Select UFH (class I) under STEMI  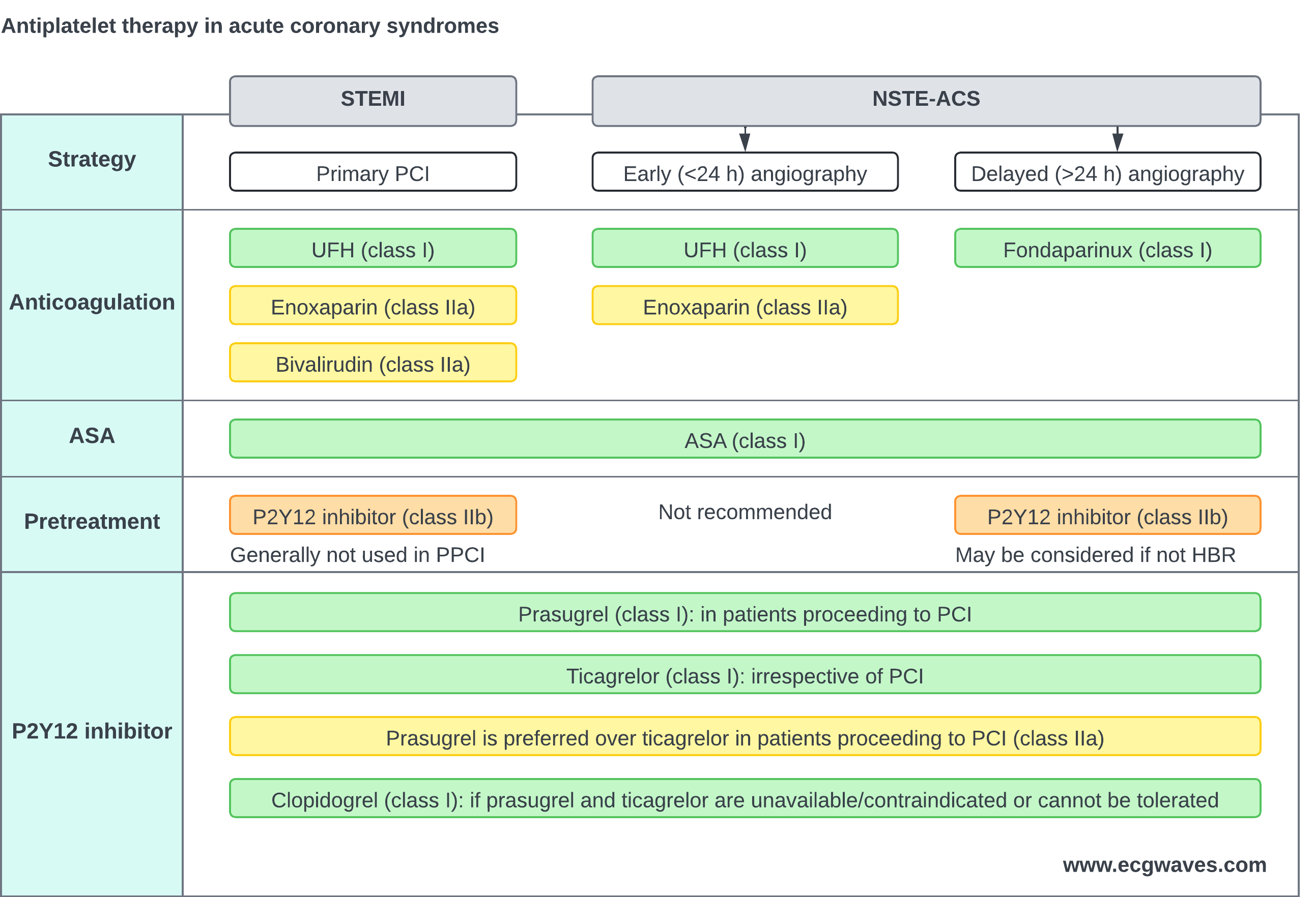click(x=373, y=248)
